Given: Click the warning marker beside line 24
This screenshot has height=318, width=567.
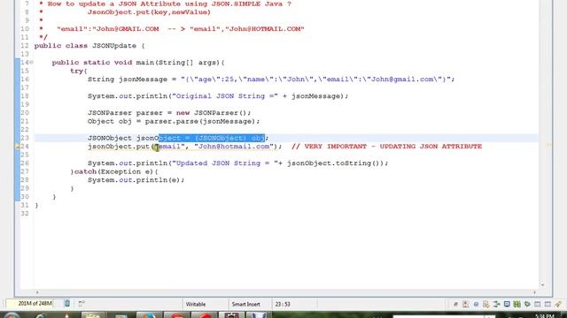Looking at the screenshot, I should click(17, 147).
